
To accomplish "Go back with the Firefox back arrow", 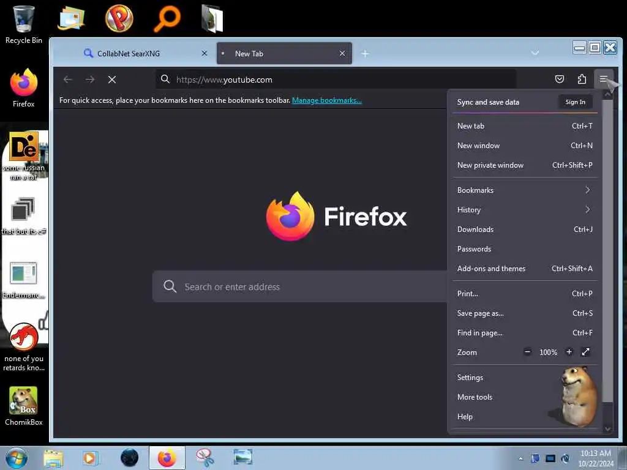I will click(x=67, y=80).
